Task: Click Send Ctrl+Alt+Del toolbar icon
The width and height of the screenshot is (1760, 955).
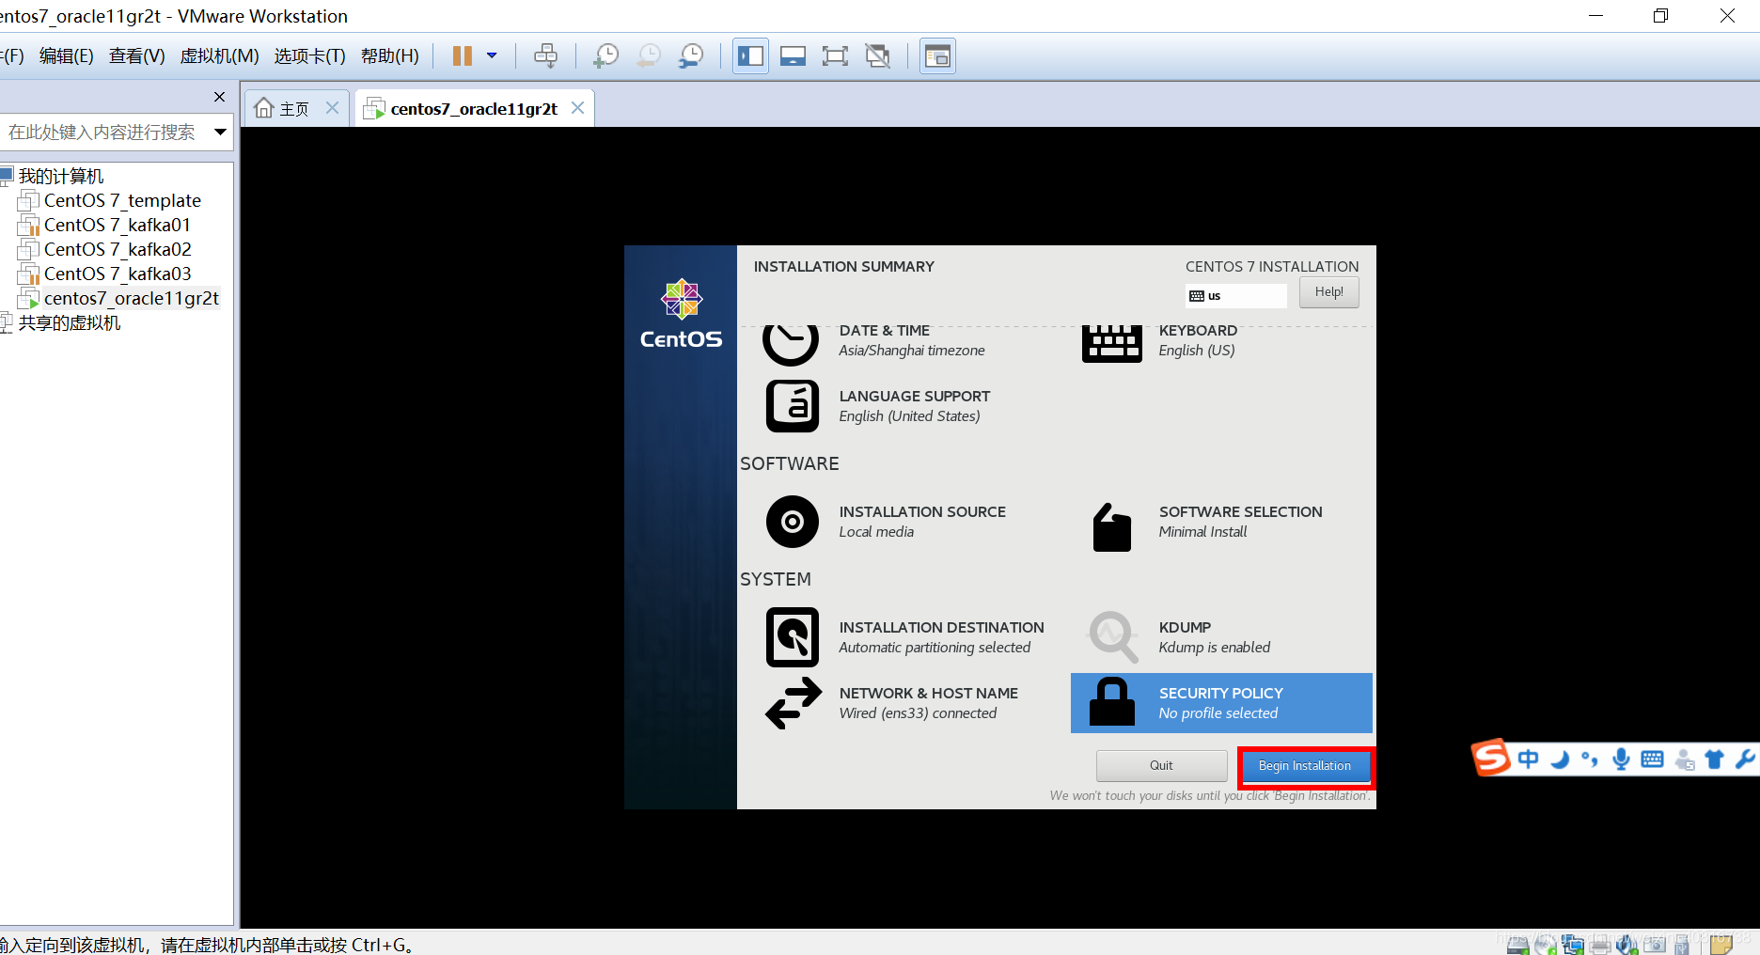Action: [x=545, y=56]
